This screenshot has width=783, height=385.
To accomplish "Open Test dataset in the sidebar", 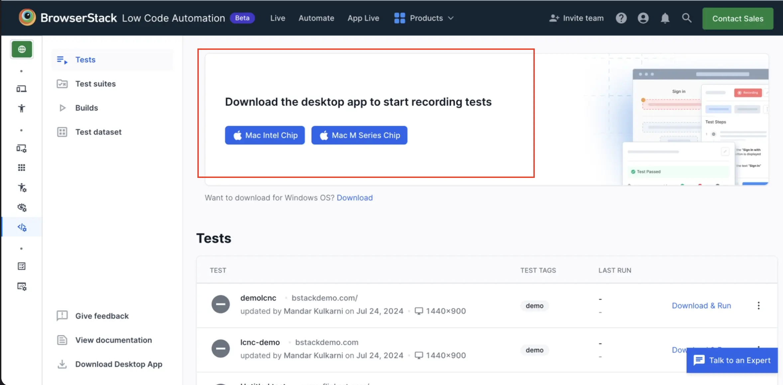I will click(98, 132).
